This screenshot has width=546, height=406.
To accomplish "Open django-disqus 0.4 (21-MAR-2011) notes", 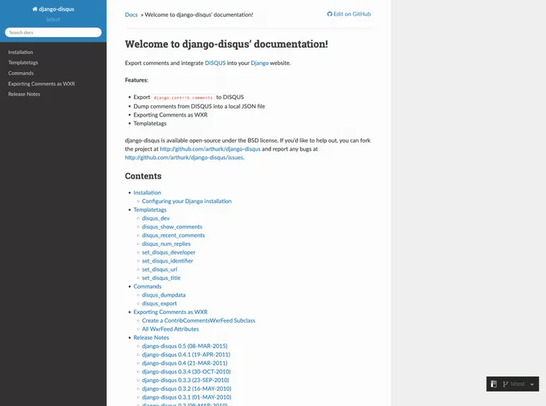I will [x=185, y=363].
